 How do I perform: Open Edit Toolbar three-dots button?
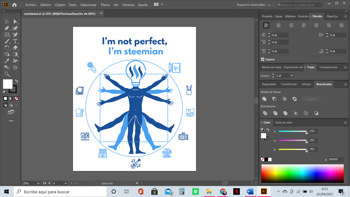coord(11,121)
